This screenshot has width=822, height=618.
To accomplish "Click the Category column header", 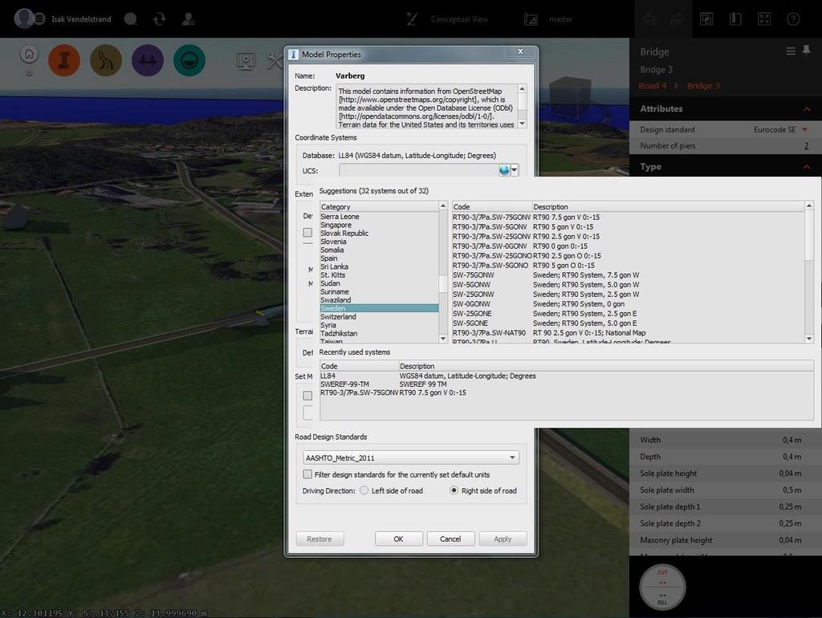I will coord(379,206).
